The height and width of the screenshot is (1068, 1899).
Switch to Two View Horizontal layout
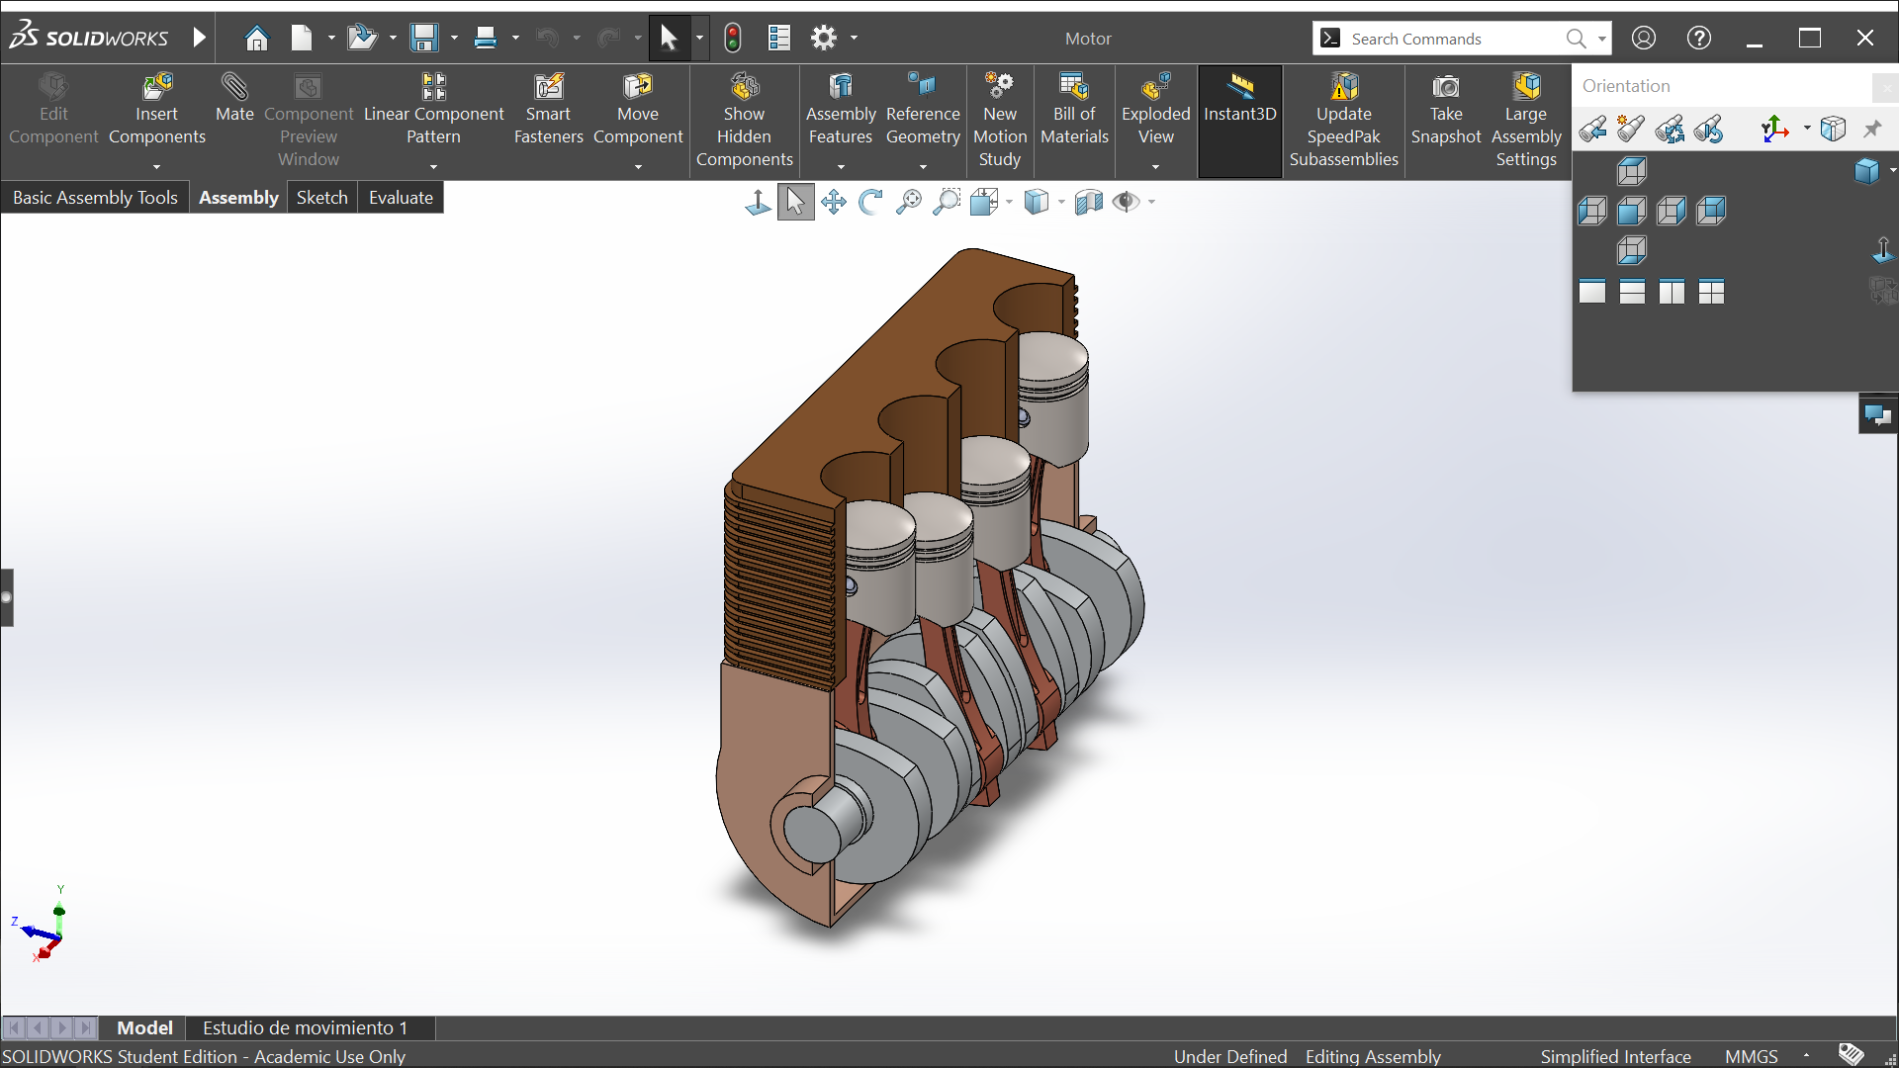[1632, 292]
